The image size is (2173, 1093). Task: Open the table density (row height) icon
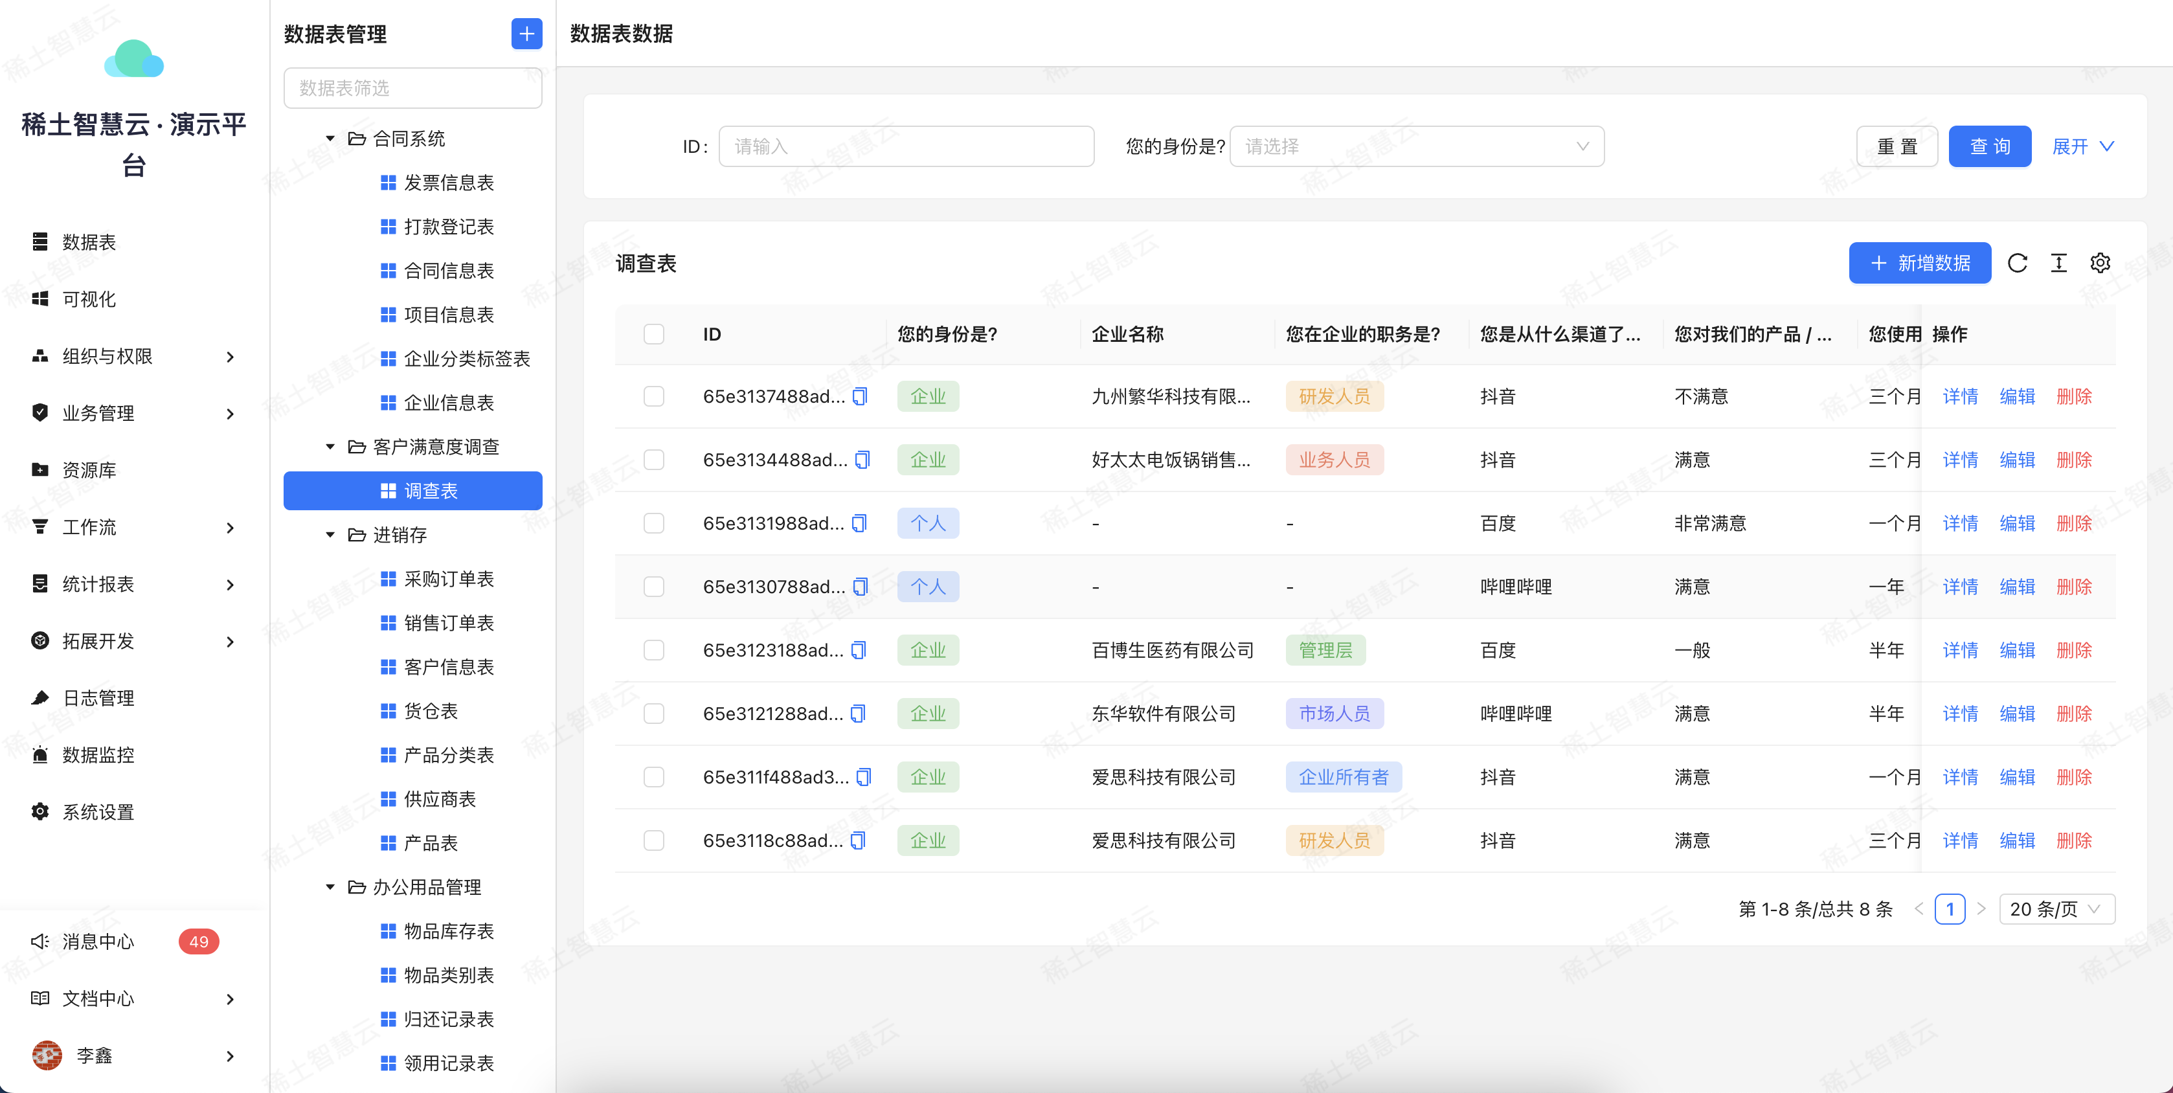coord(2058,263)
